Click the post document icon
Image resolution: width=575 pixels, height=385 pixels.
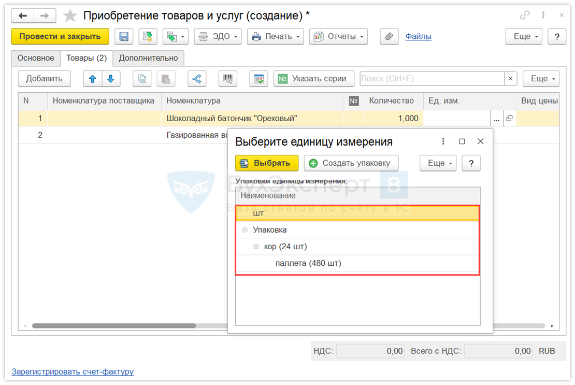pos(148,36)
